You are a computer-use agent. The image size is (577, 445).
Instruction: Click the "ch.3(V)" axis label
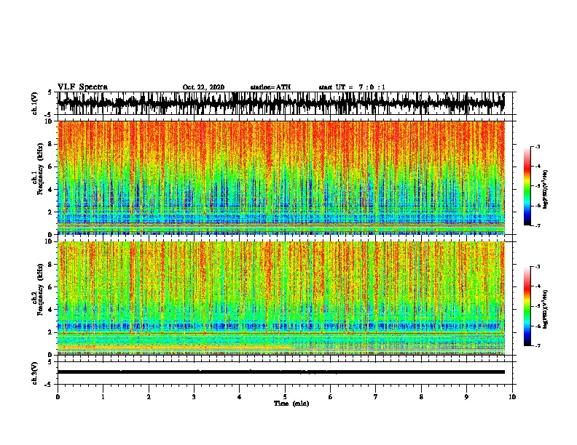pos(35,373)
